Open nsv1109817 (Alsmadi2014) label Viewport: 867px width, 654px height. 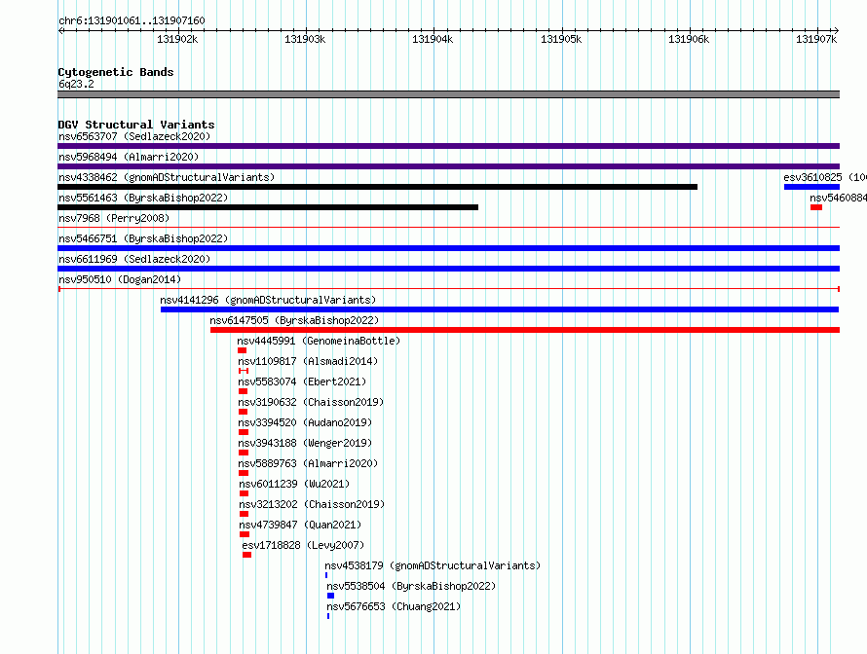click(x=308, y=361)
